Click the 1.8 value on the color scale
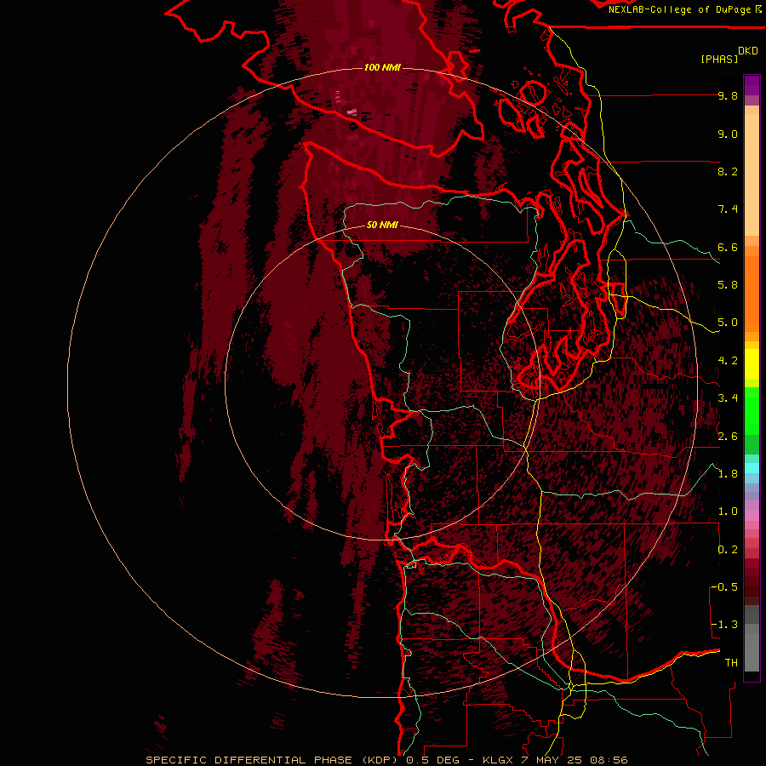This screenshot has height=766, width=766. coord(728,474)
